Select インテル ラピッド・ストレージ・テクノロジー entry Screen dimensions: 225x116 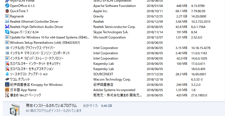[x=37, y=58]
